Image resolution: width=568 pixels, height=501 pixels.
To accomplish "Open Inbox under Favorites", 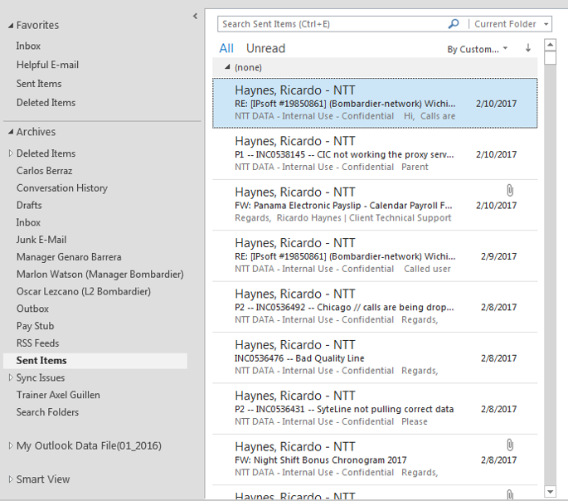I will click(x=28, y=46).
